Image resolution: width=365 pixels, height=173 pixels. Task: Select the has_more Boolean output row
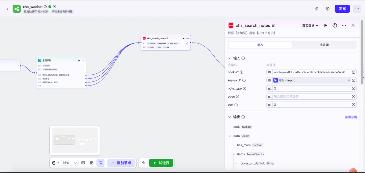click(250, 145)
